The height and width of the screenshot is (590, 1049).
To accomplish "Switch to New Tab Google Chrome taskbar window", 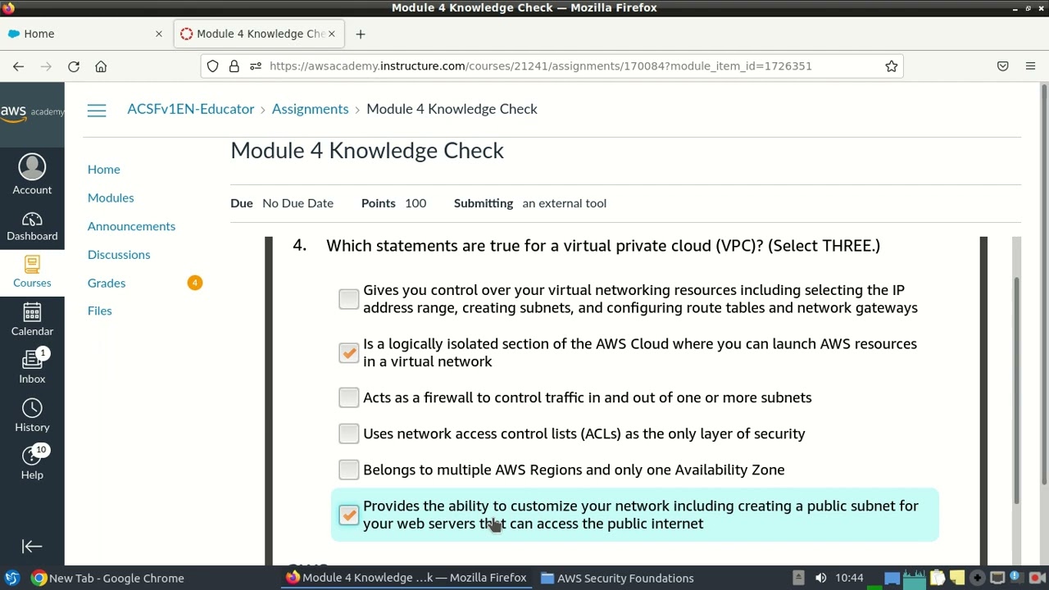I will click(107, 578).
